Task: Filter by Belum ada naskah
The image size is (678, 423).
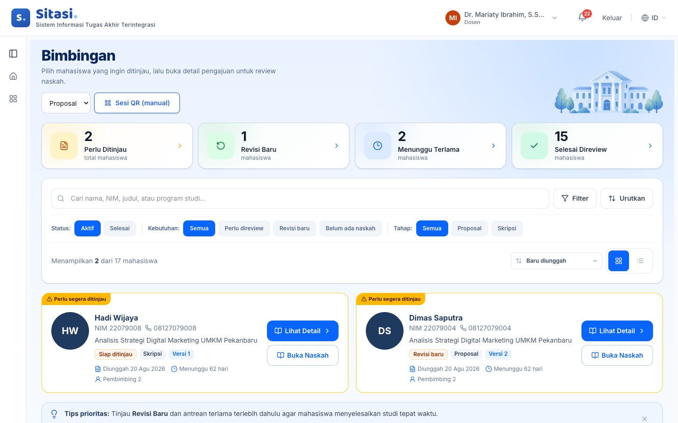Action: 350,228
